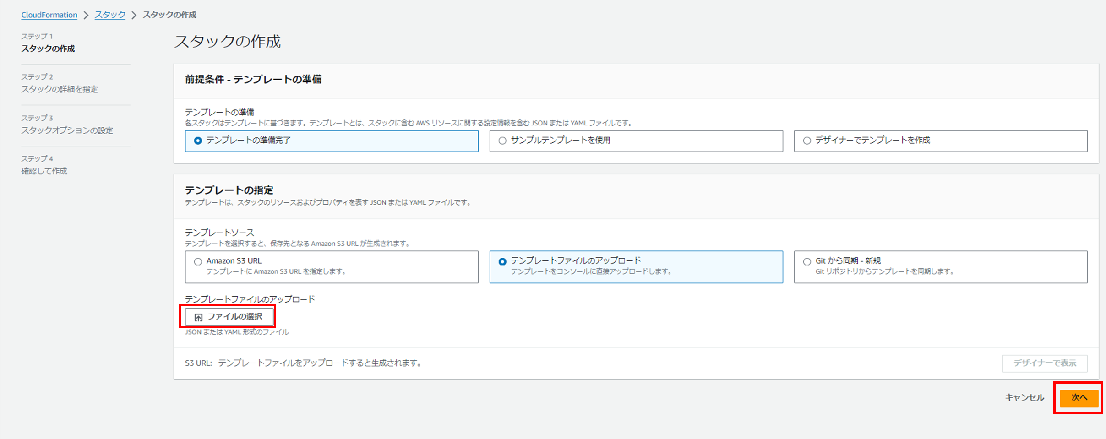
Task: Click the テンプレートソース label
Action: coord(219,233)
